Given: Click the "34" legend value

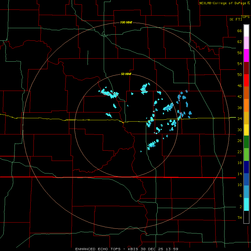Looking at the screenshot, I should click(240, 119).
